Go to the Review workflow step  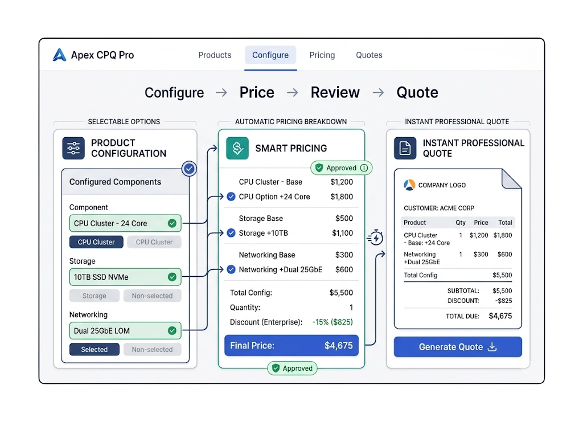tap(335, 93)
